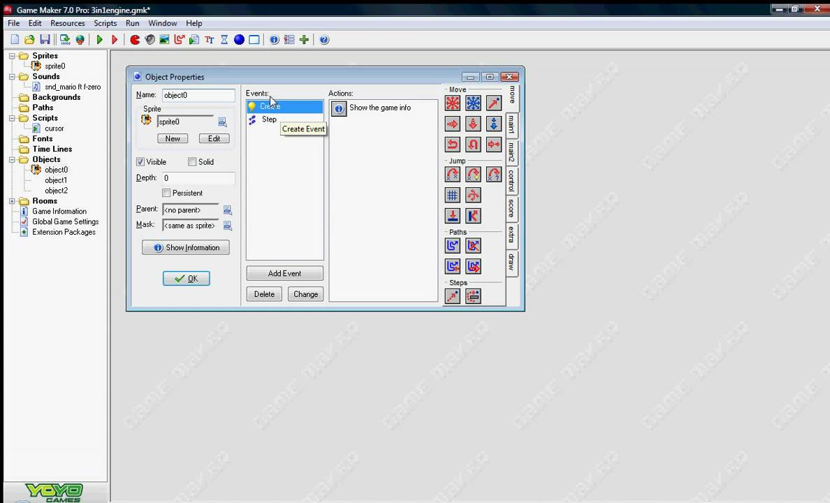The height and width of the screenshot is (503, 830).
Task: Select the Reverse Horizontal action icon
Action: click(x=453, y=144)
